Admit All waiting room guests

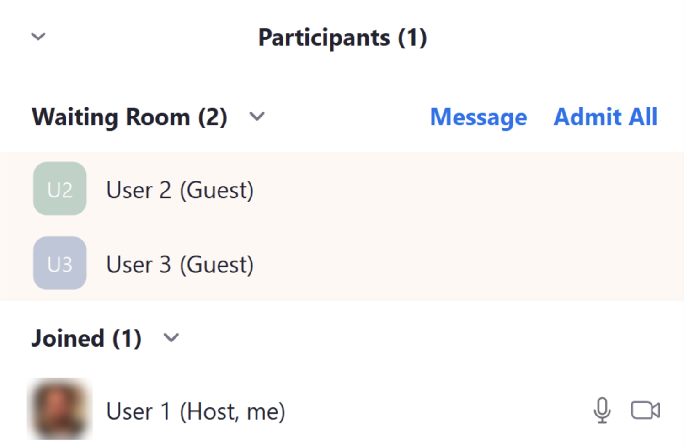pos(605,117)
